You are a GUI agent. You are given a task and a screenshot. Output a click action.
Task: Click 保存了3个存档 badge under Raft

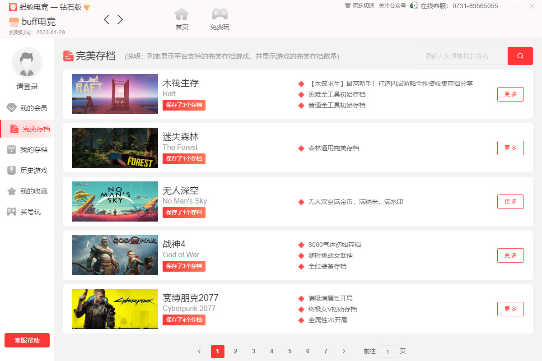184,105
